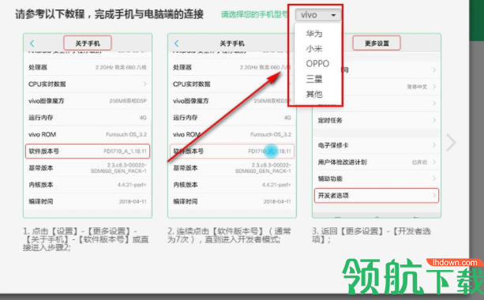Open the step 1 关于手机 tutorial image

(88, 126)
